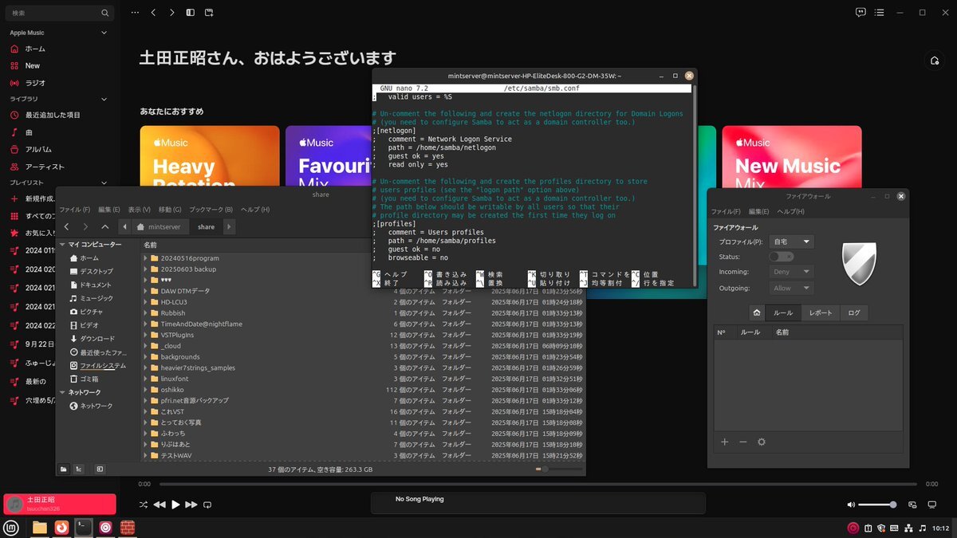Expand the 20240516program folder row

[146, 258]
